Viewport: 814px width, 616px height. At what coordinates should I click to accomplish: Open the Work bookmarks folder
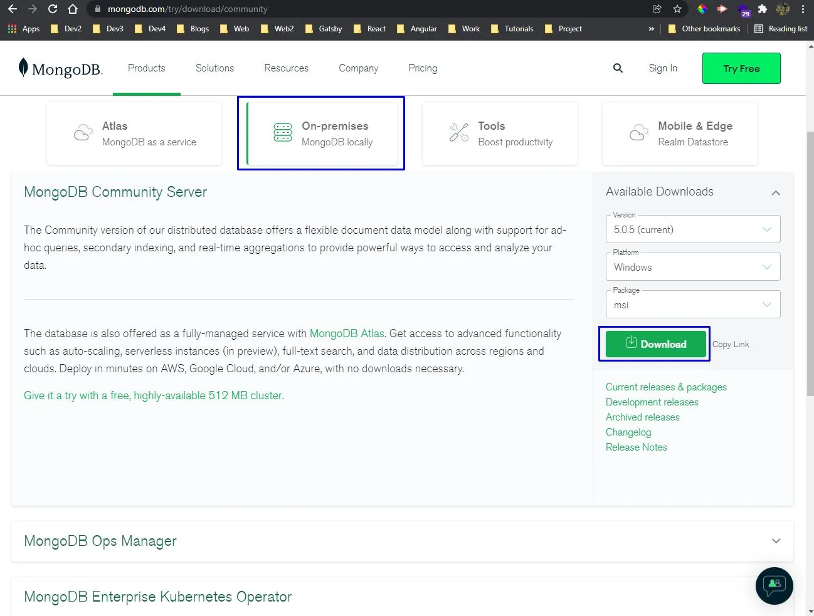pyautogui.click(x=463, y=29)
